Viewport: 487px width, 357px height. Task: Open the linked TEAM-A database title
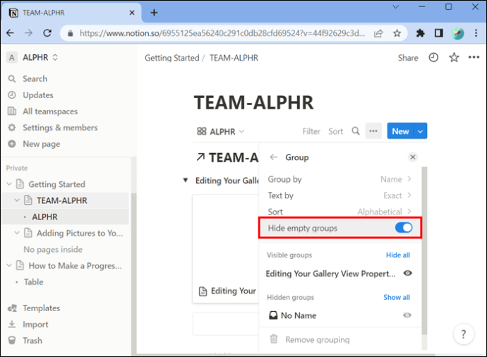pyautogui.click(x=233, y=157)
